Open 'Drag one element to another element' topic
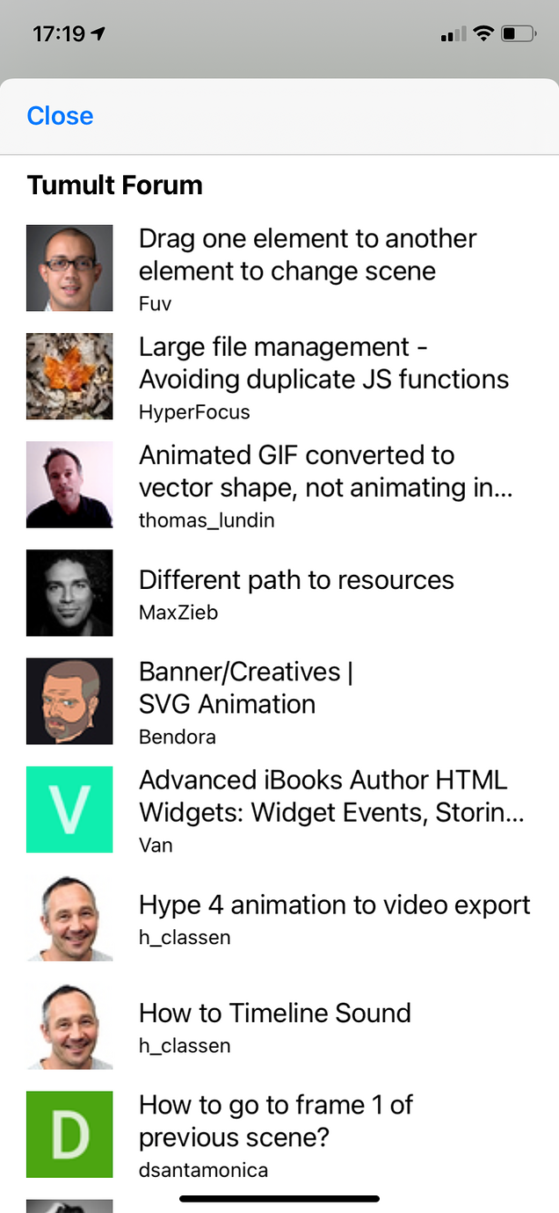559x1213 pixels. 308,255
